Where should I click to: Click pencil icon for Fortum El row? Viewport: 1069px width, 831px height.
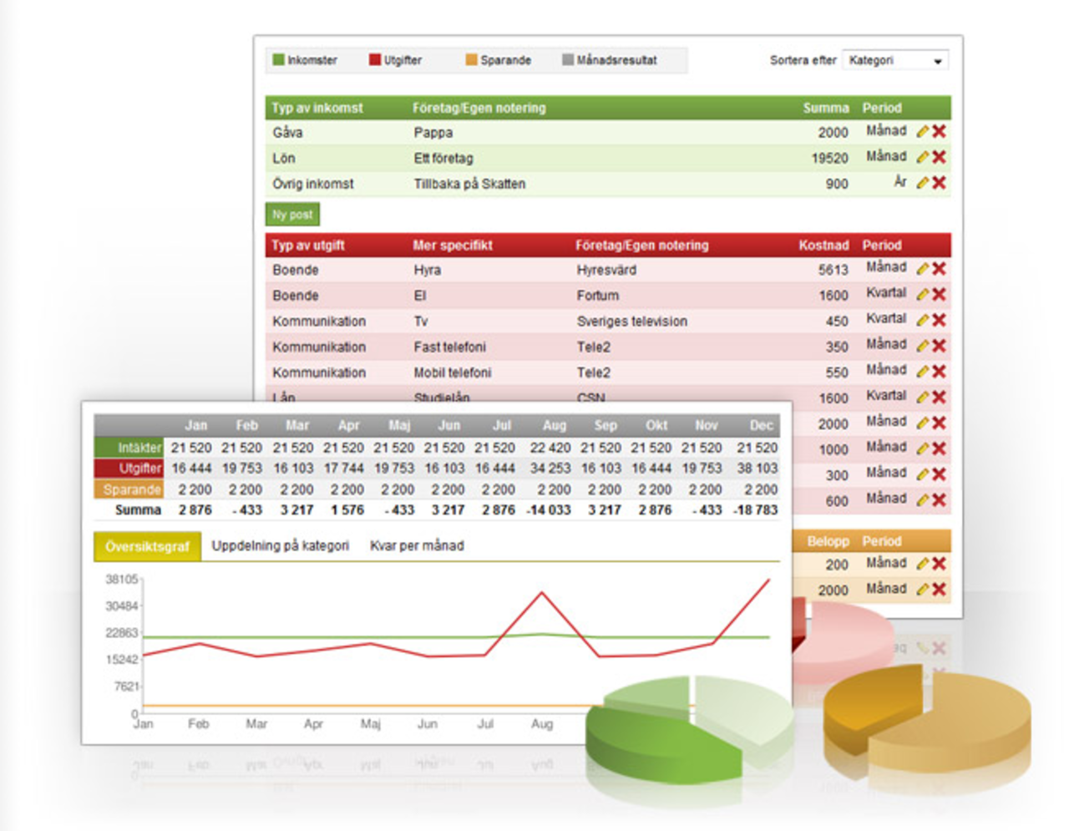pyautogui.click(x=922, y=295)
